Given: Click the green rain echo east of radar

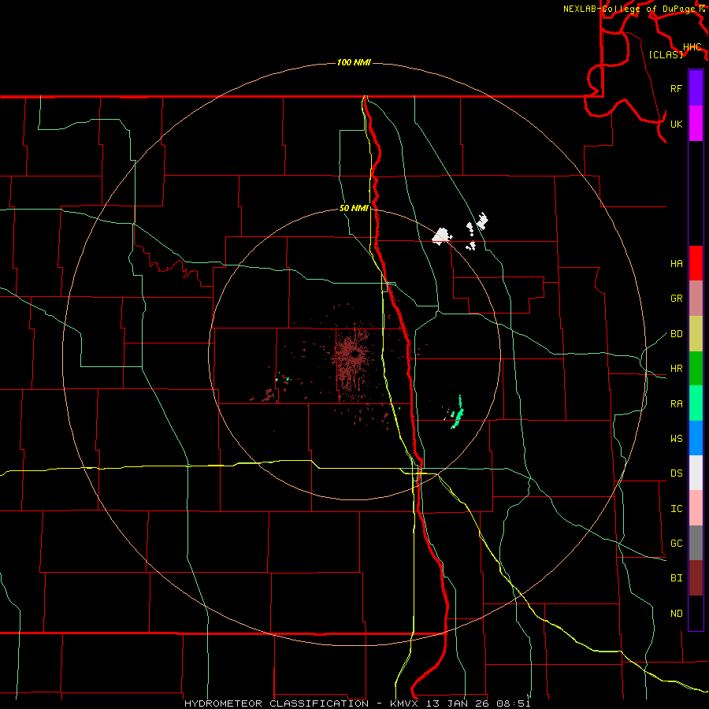Looking at the screenshot, I should click(x=458, y=414).
